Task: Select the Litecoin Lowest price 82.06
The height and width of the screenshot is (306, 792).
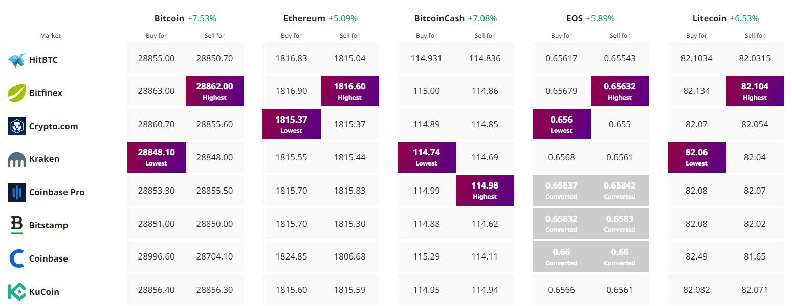Action: 696,157
